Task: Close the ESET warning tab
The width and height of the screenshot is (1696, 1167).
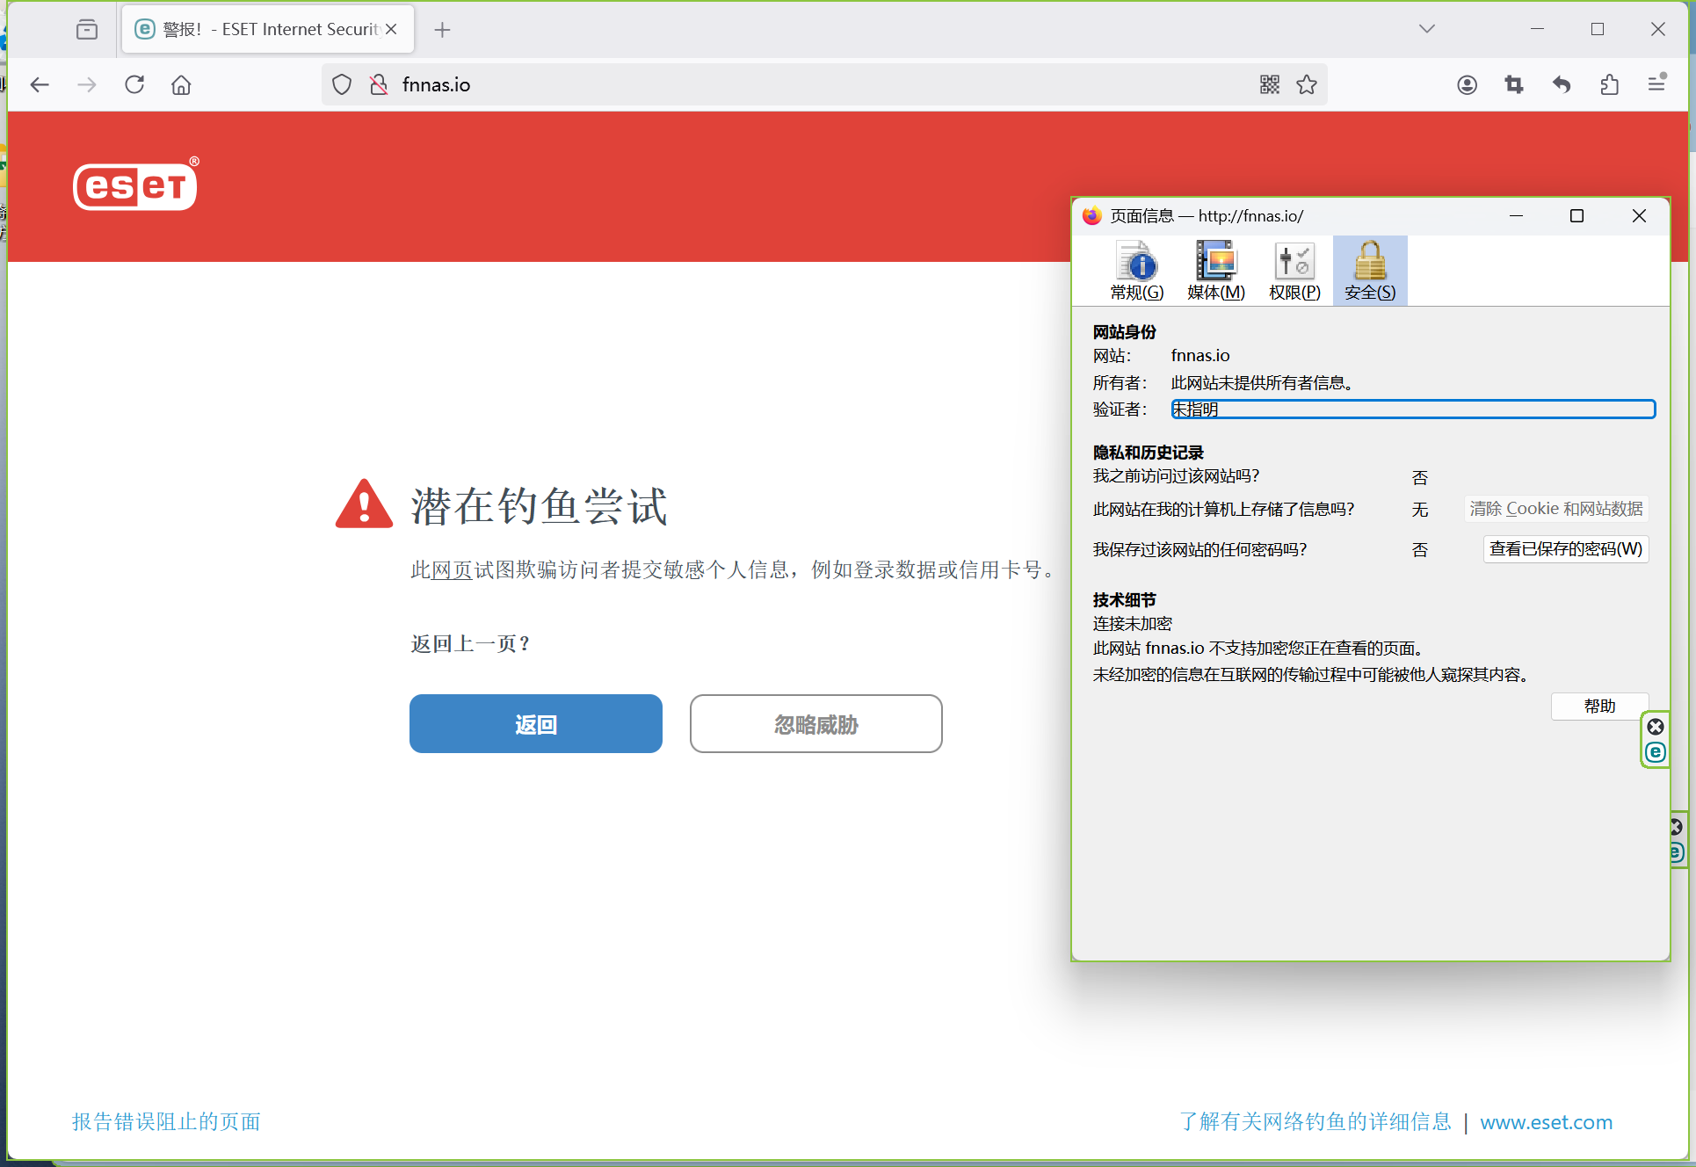Action: coord(392,29)
